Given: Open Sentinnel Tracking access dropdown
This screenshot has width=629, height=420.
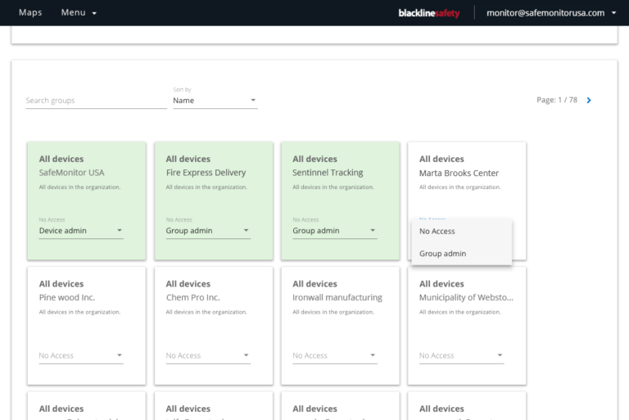Looking at the screenshot, I should coord(335,231).
